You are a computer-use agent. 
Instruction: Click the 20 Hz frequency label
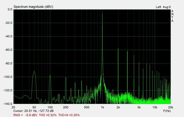[13, 107]
